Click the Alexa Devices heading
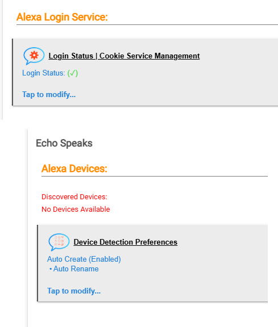278x327 pixels. tap(74, 169)
